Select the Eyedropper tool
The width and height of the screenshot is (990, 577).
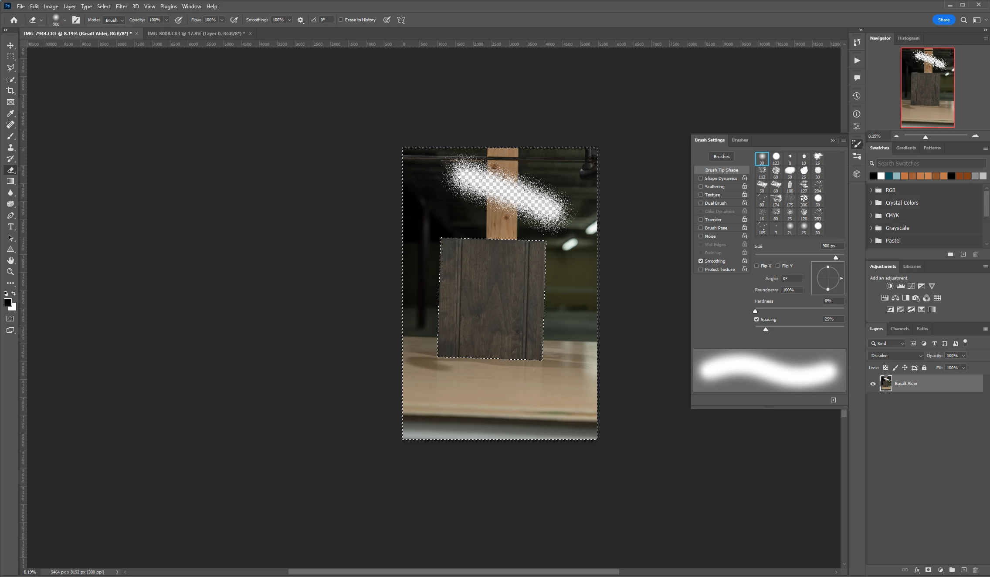10,113
